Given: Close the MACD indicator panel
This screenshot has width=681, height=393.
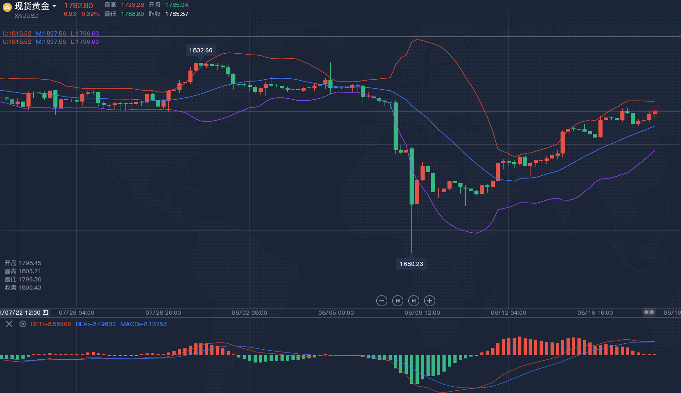Looking at the screenshot, I should [x=9, y=324].
